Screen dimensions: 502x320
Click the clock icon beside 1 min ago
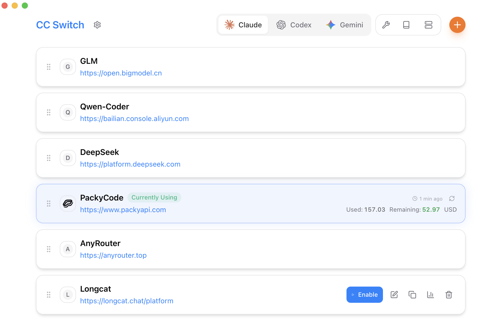coord(415,199)
